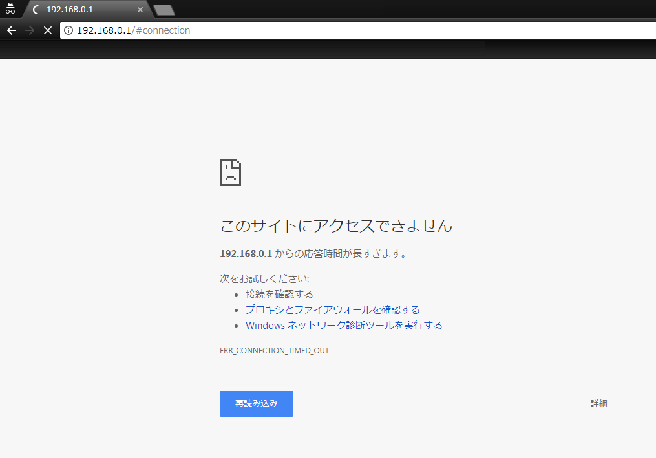The image size is (656, 458).
Task: Click the incognito mode icon
Action: tap(10, 9)
